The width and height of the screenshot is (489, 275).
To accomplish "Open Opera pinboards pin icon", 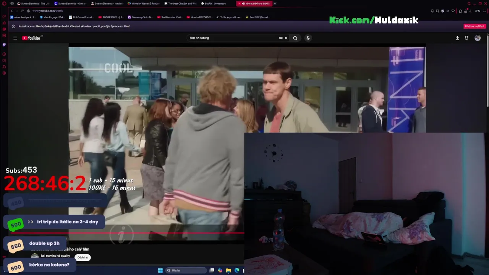I will coord(432,11).
